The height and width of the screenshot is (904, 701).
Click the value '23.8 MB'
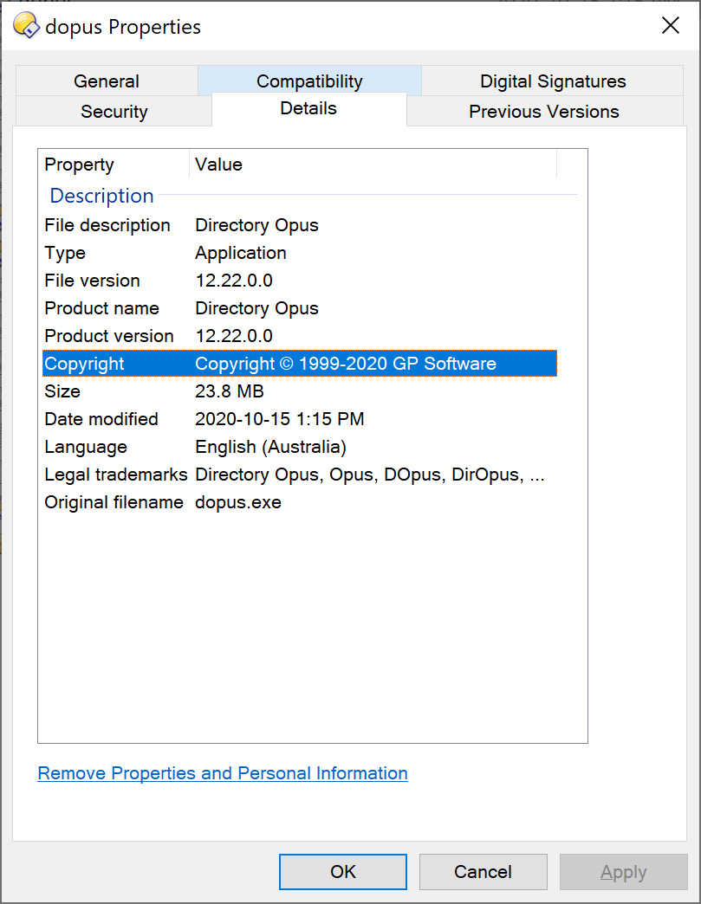[229, 391]
